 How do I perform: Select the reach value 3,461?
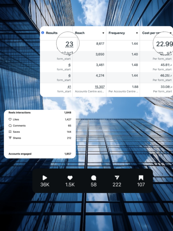[x=100, y=65]
